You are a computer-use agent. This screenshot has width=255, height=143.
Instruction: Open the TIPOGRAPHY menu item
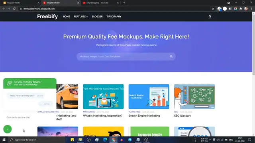click(x=114, y=17)
